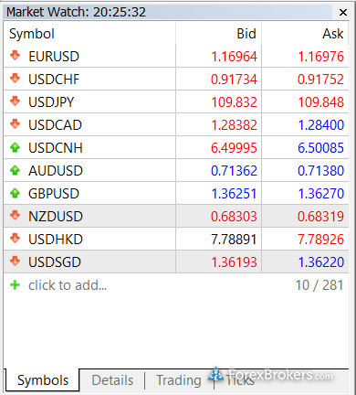Screen dimensions: 356x395
Task: Select the NZDUSD symbol name
Action: click(x=56, y=217)
